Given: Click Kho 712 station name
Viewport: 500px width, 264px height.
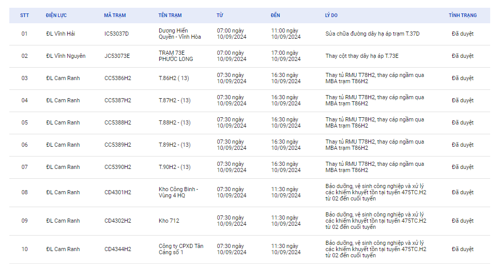Looking at the screenshot, I should [169, 221].
